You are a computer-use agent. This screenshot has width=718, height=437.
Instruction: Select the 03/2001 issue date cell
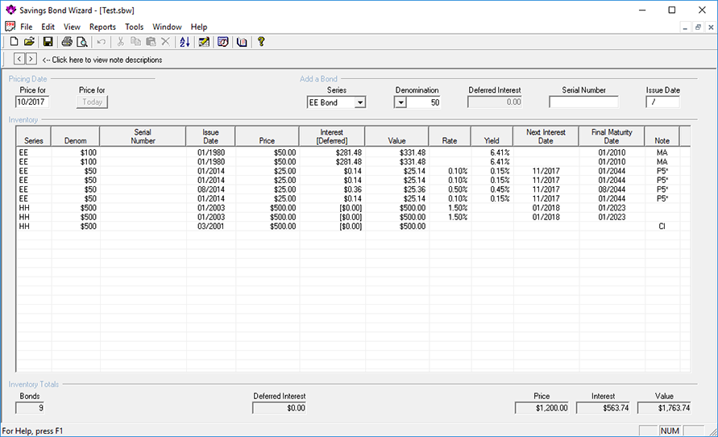210,226
